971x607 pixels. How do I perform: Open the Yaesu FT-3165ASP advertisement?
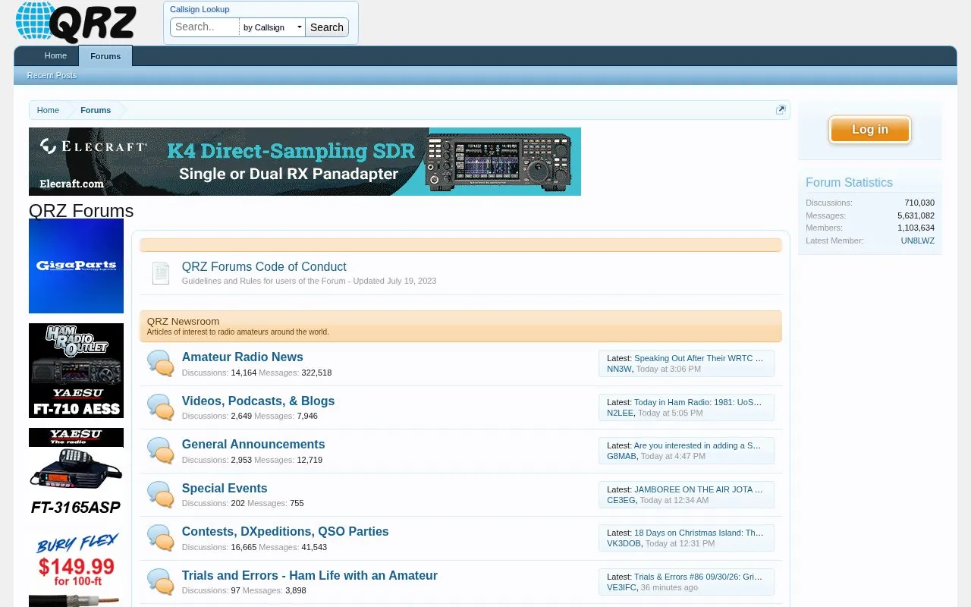76,474
